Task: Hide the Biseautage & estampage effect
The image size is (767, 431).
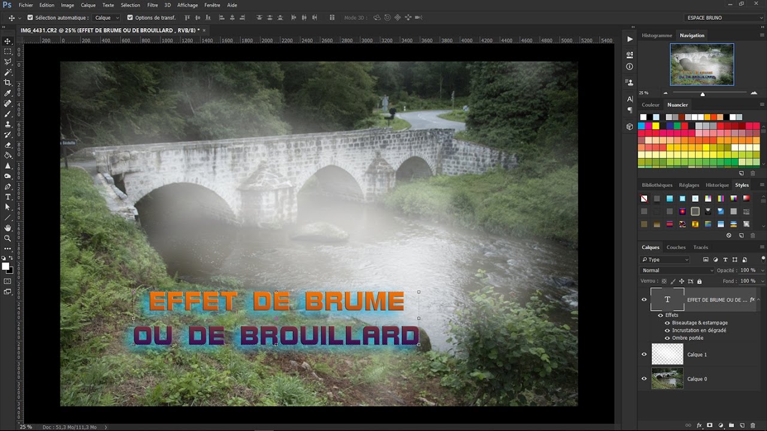Action: tap(667, 323)
